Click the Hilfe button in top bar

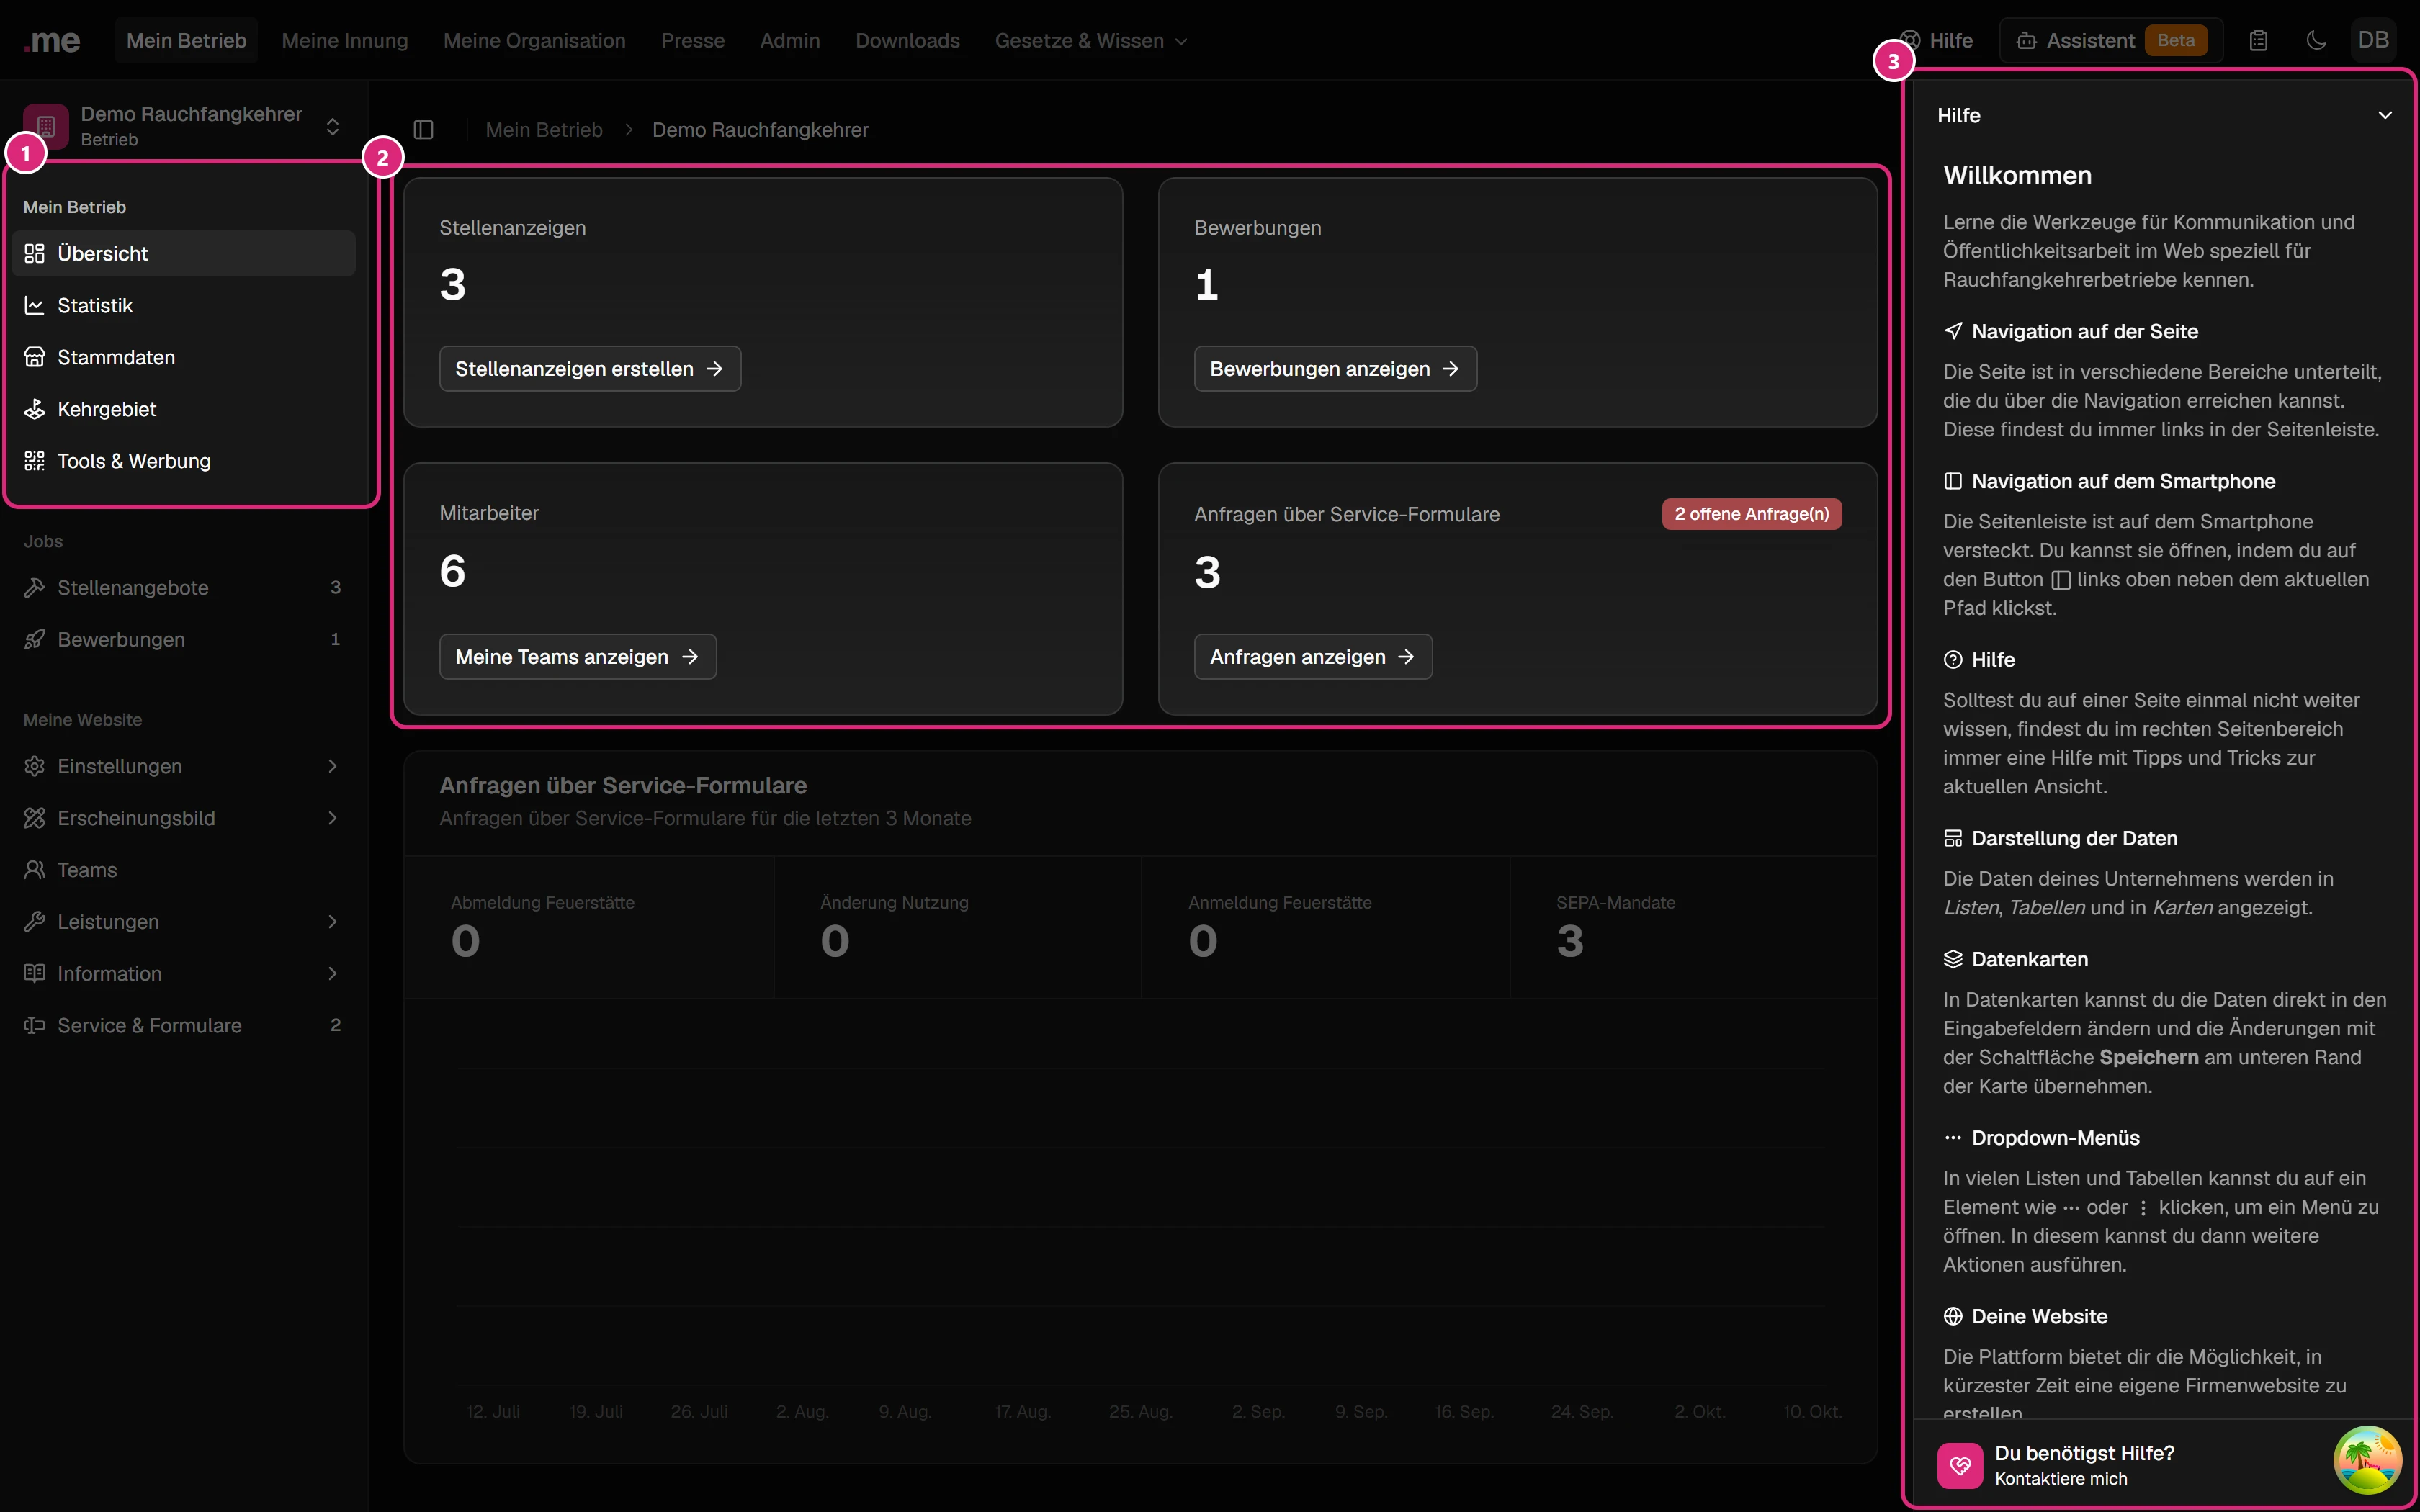[1937, 41]
